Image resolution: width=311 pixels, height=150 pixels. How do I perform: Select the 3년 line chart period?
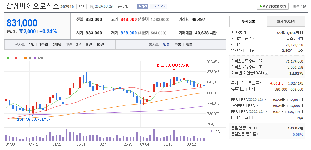[x=79, y=45]
